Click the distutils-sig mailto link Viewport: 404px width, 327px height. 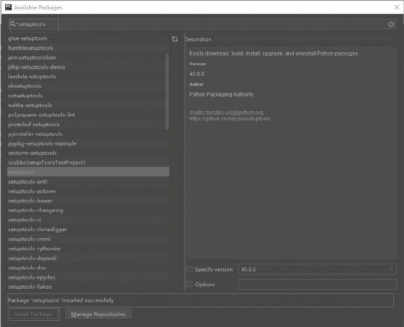[226, 113]
